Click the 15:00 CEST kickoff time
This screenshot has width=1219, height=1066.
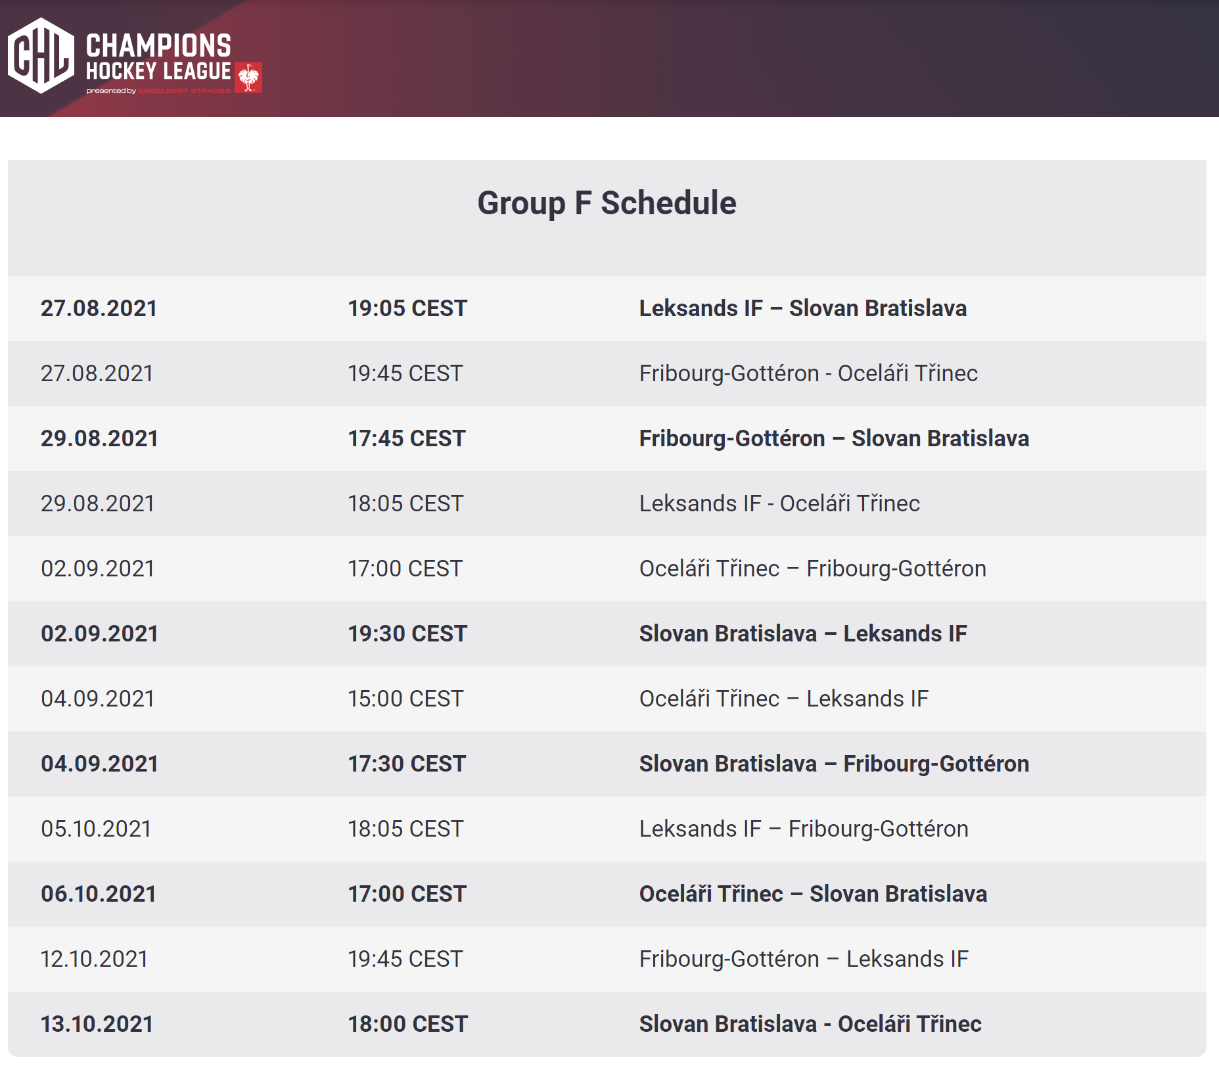point(405,699)
